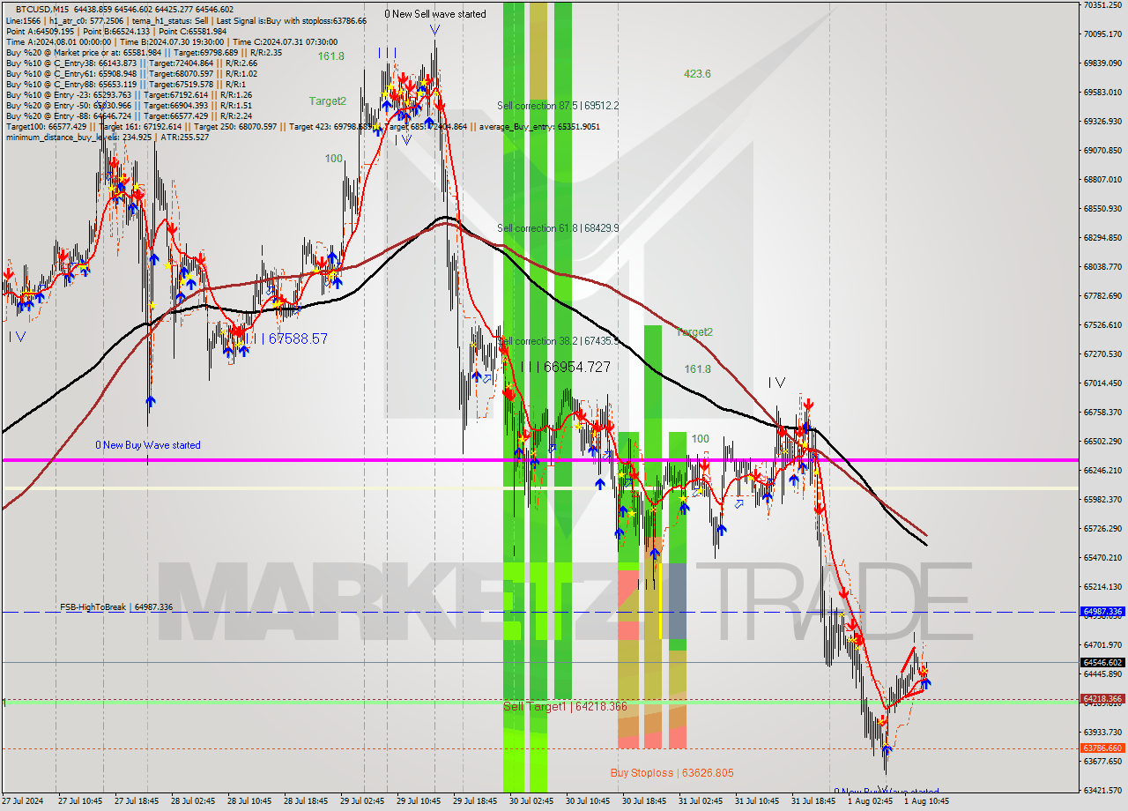The image size is (1128, 811).
Task: Click the '0 New Buy Wave started' label
Action: (x=148, y=445)
